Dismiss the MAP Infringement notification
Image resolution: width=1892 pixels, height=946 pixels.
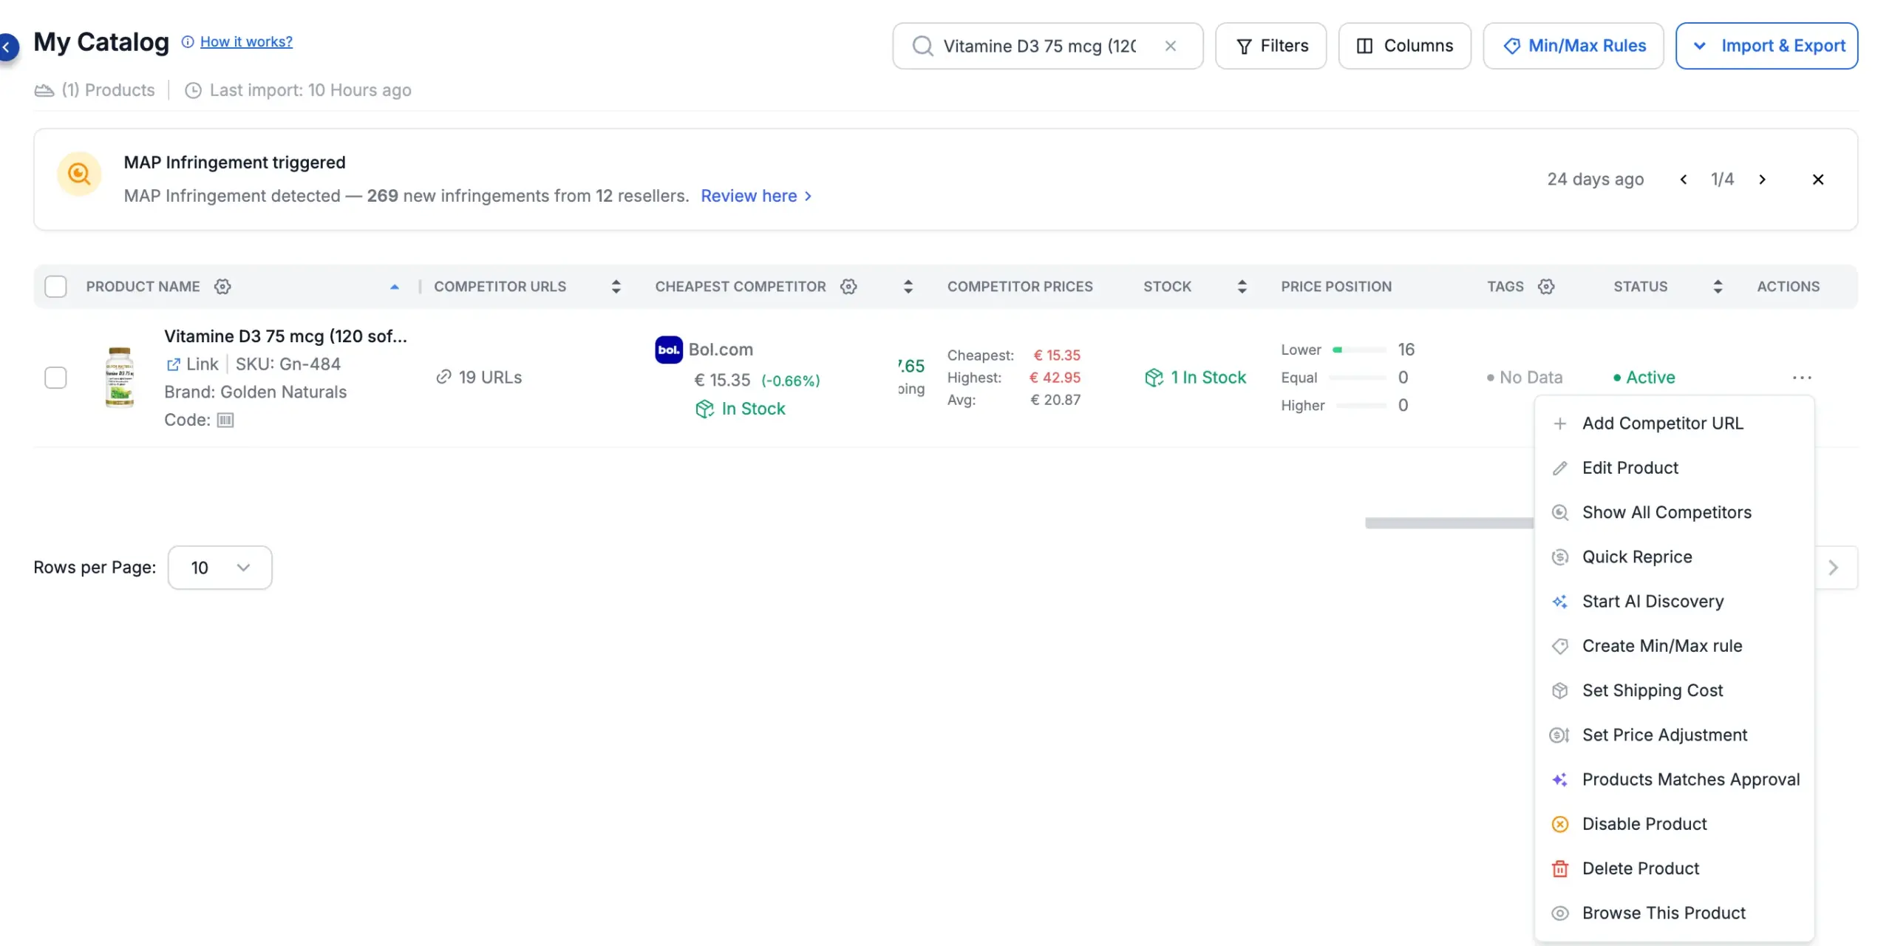1818,180
